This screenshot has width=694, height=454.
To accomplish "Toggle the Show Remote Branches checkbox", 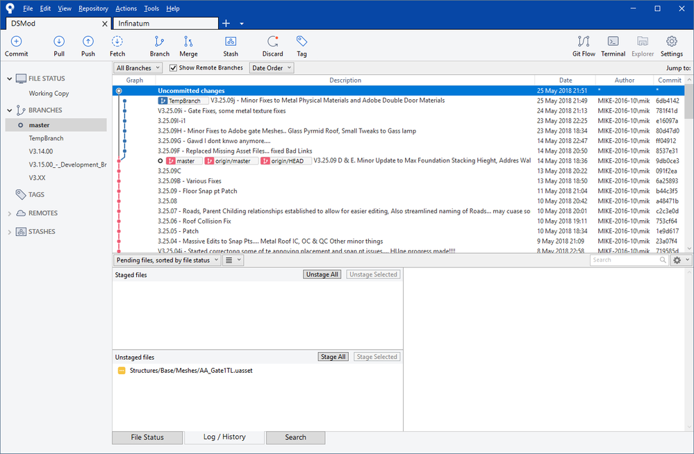I will pos(174,68).
